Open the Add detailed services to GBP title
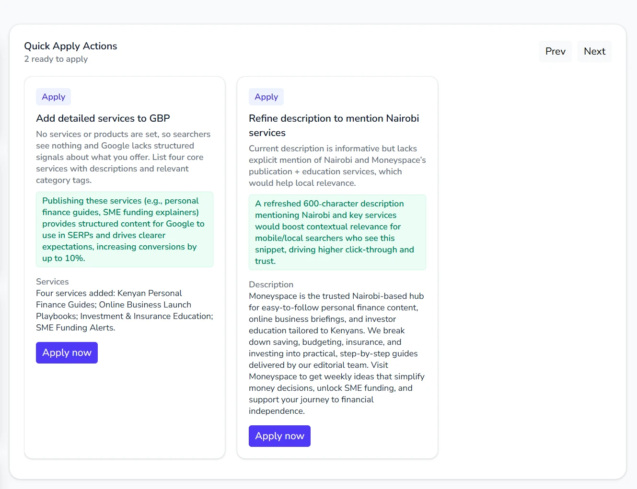 click(103, 118)
